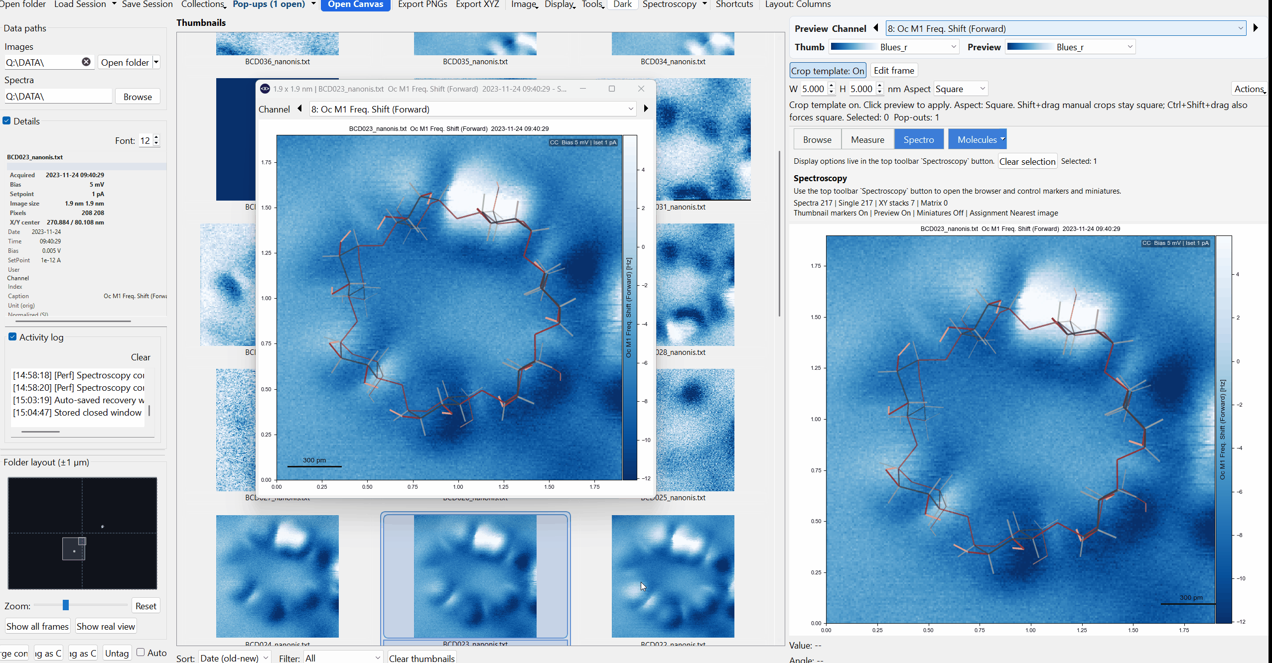
Task: Toggle the Activity log checkbox
Action: coord(13,337)
